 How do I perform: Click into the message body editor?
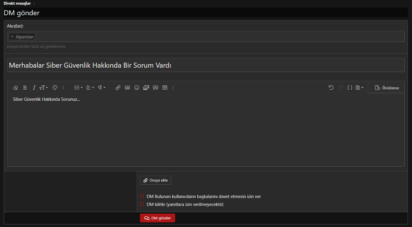tap(206, 130)
